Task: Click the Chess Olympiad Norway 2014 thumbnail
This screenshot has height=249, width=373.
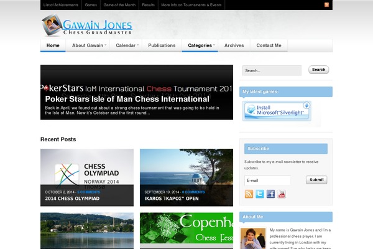Action: (x=87, y=167)
